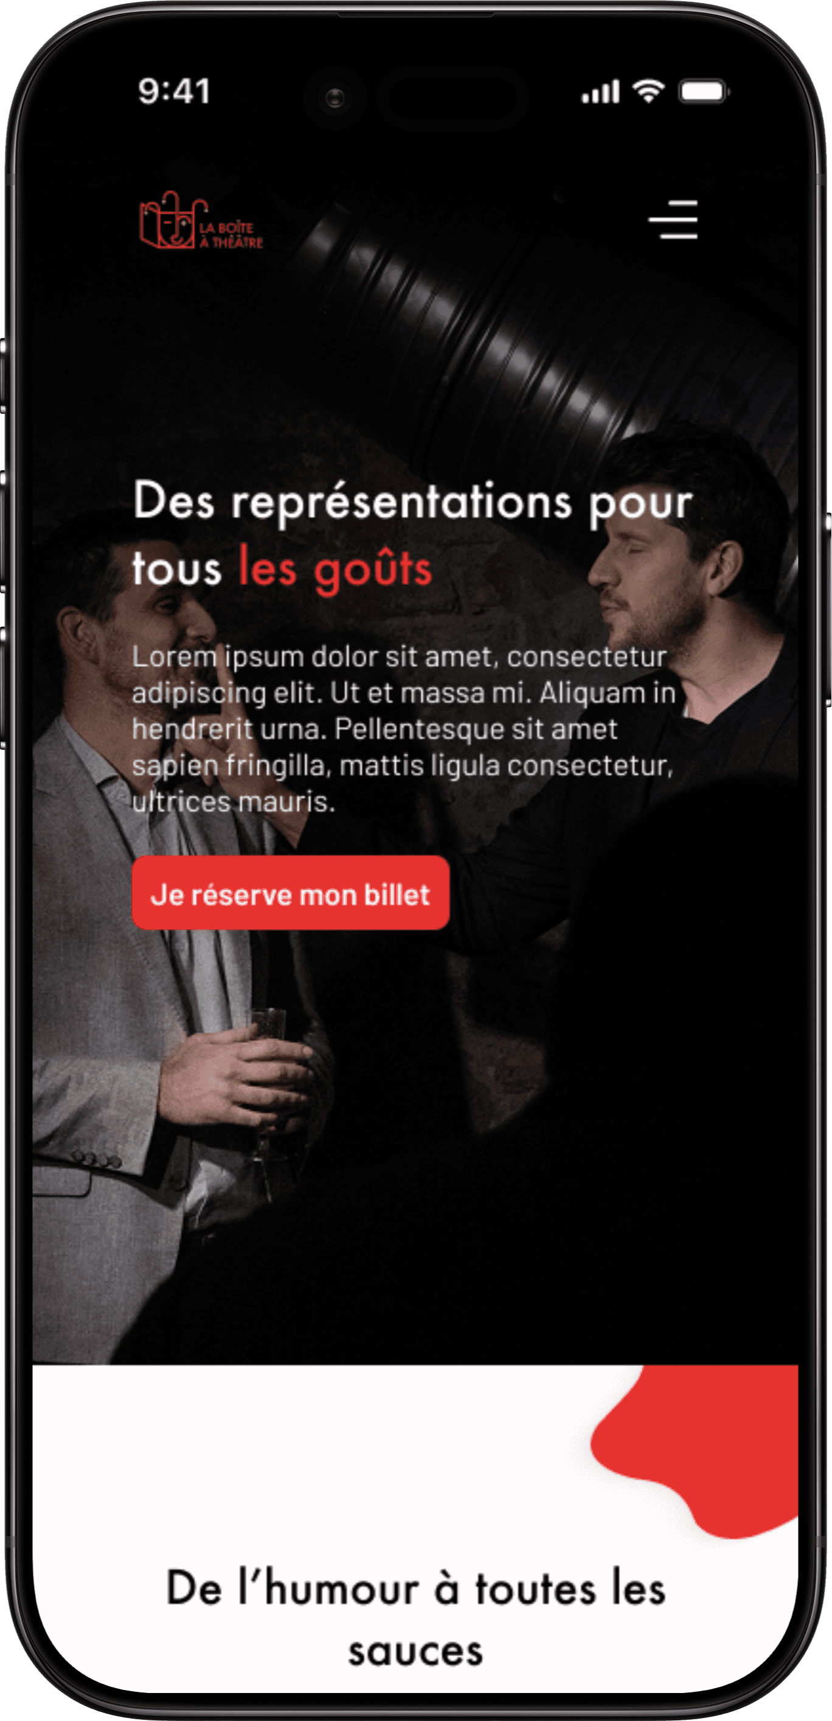Open the hamburger navigation menu

[673, 220]
